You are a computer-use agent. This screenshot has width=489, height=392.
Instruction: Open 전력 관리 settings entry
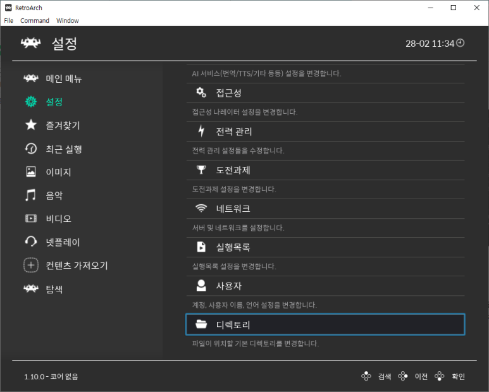point(326,132)
